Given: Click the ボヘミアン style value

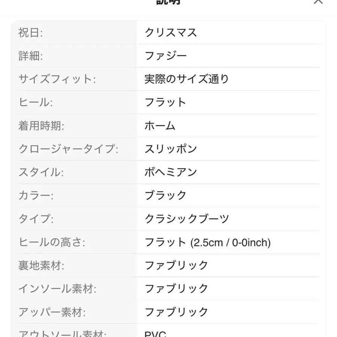Looking at the screenshot, I should pos(170,172).
